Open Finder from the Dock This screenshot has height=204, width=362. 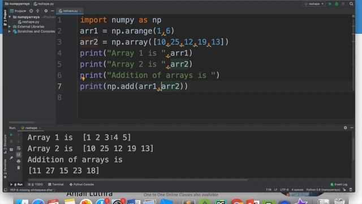pyautogui.click(x=22, y=202)
